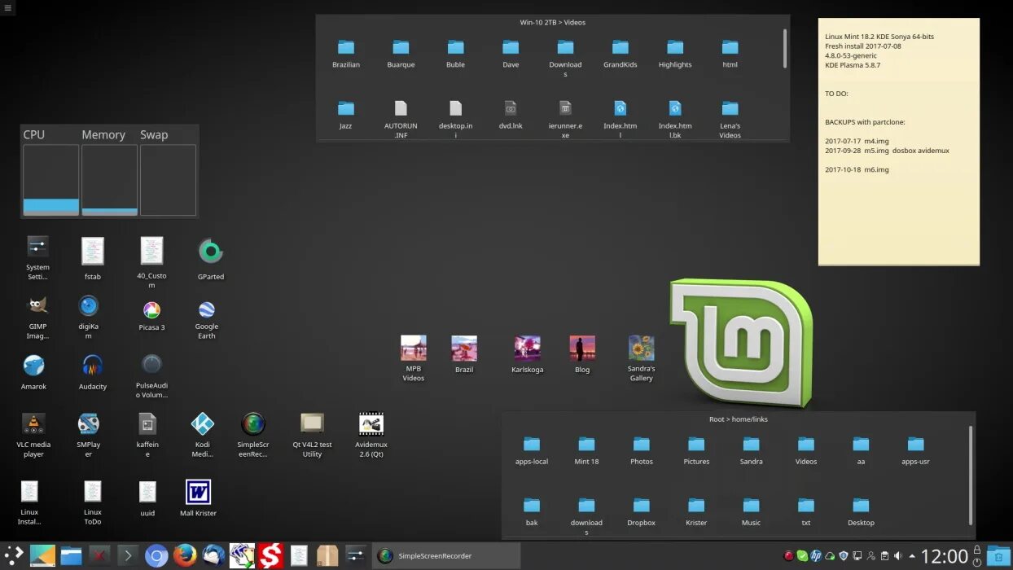Image resolution: width=1013 pixels, height=570 pixels.
Task: Open the Blog thumbnail icon
Action: click(x=582, y=354)
